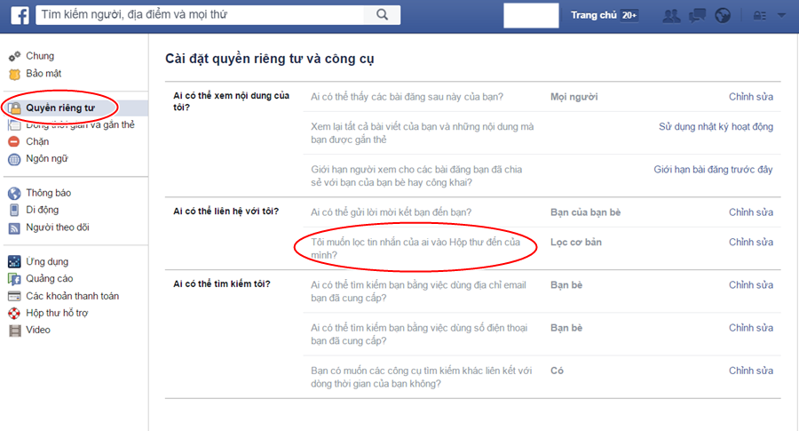This screenshot has width=799, height=431.
Task: Go to Di động settings
Action: (43, 210)
